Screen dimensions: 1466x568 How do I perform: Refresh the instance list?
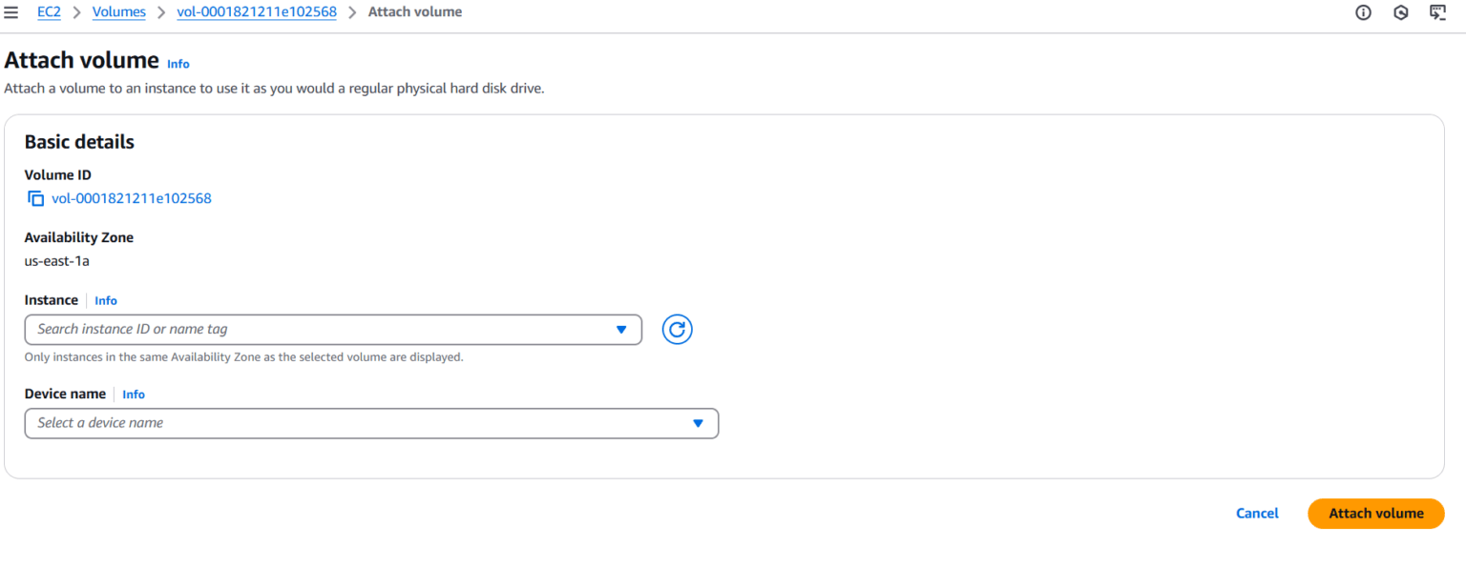pyautogui.click(x=677, y=329)
